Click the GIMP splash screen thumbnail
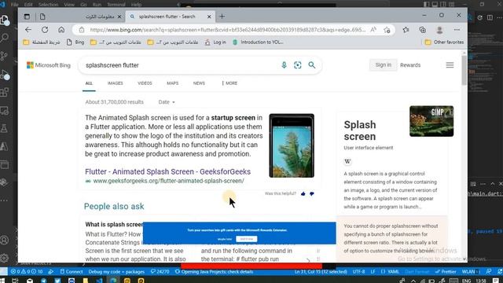This screenshot has width=503, height=283. 431,121
